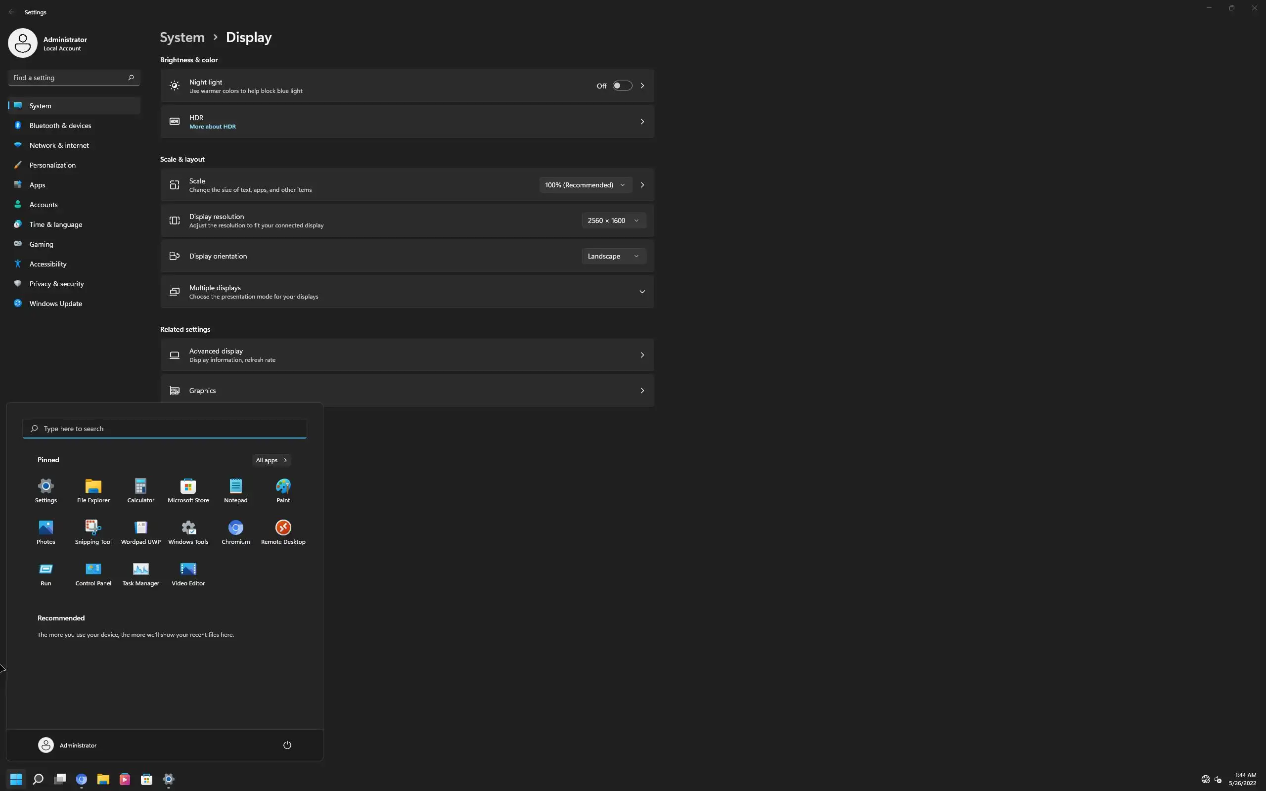Select Personalization in settings sidebar
1266x791 pixels.
[52, 165]
